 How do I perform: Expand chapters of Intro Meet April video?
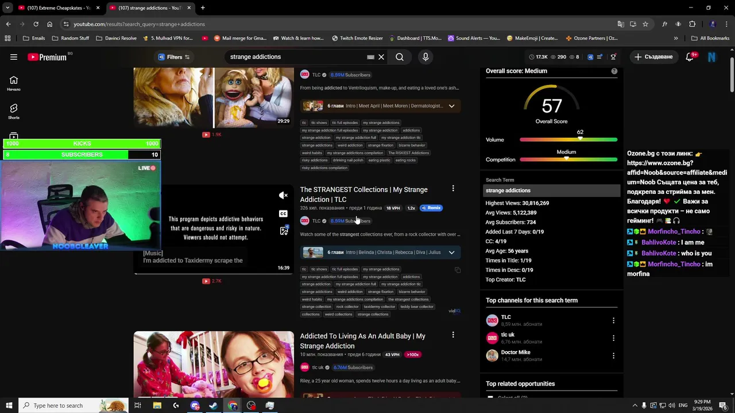452,106
